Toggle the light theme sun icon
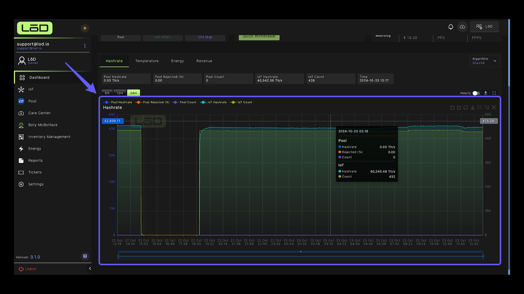The width and height of the screenshot is (524, 294). 85,28
